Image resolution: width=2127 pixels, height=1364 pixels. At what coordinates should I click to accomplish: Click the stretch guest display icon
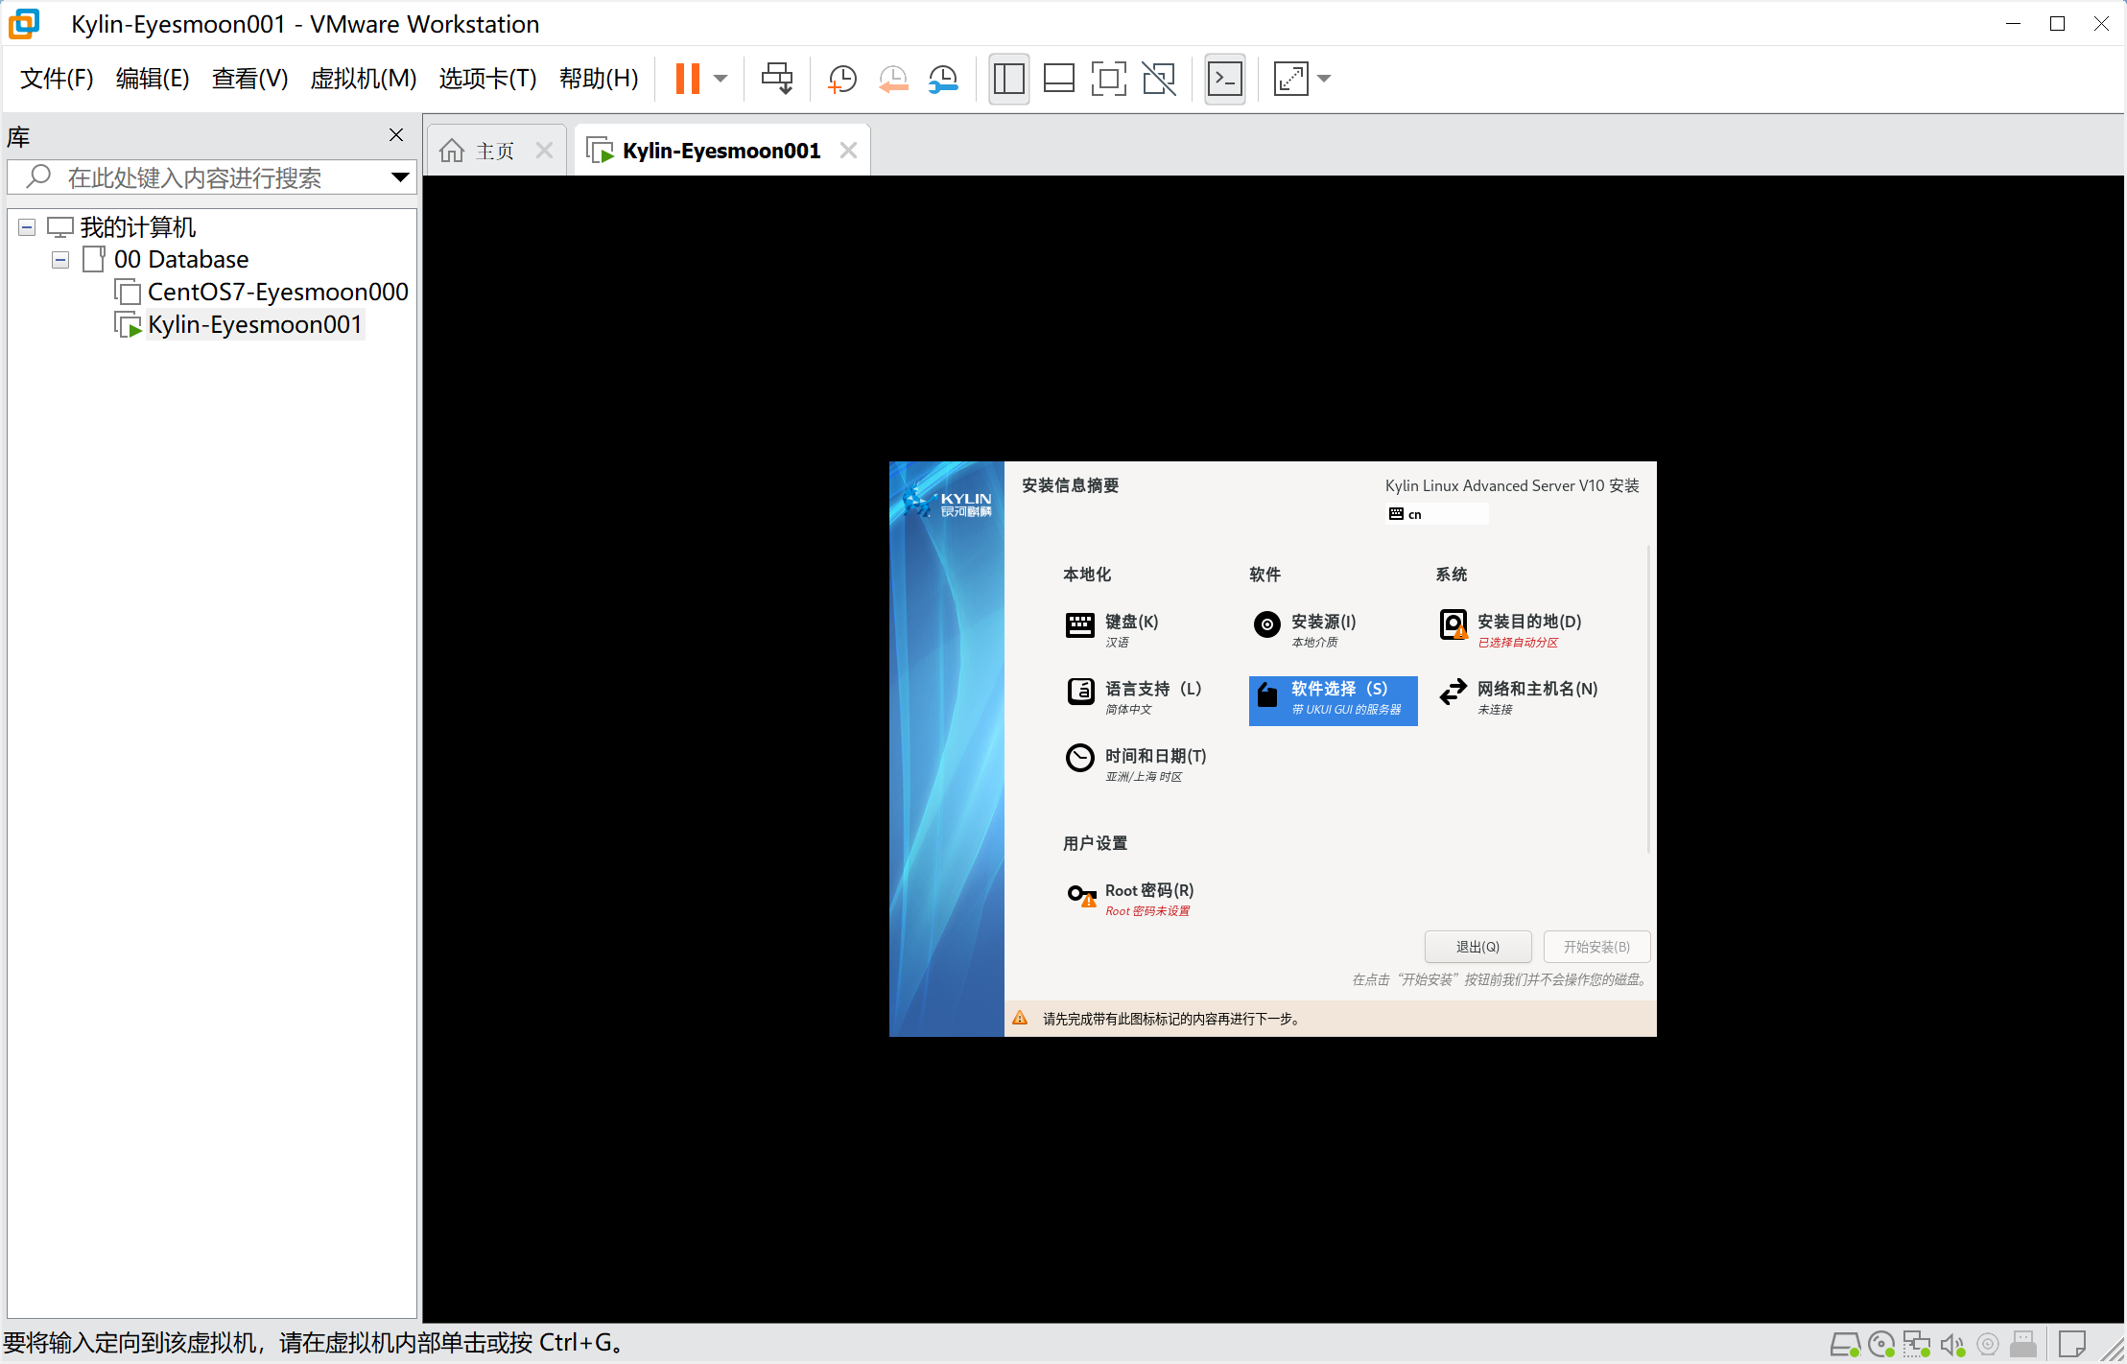(x=1290, y=79)
